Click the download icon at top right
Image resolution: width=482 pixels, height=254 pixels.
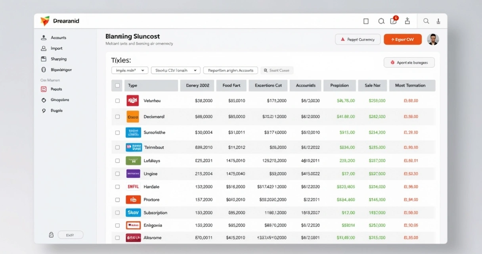(x=438, y=21)
